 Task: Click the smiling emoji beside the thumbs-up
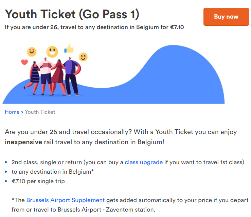click(x=83, y=57)
